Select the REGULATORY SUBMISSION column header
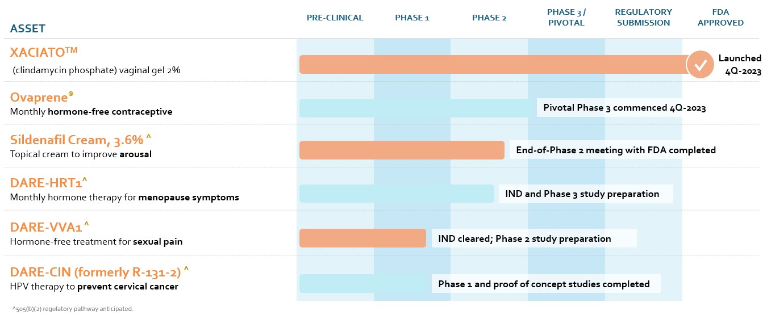 (643, 18)
